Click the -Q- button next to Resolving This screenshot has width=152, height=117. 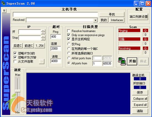pyautogui.click(x=145, y=48)
